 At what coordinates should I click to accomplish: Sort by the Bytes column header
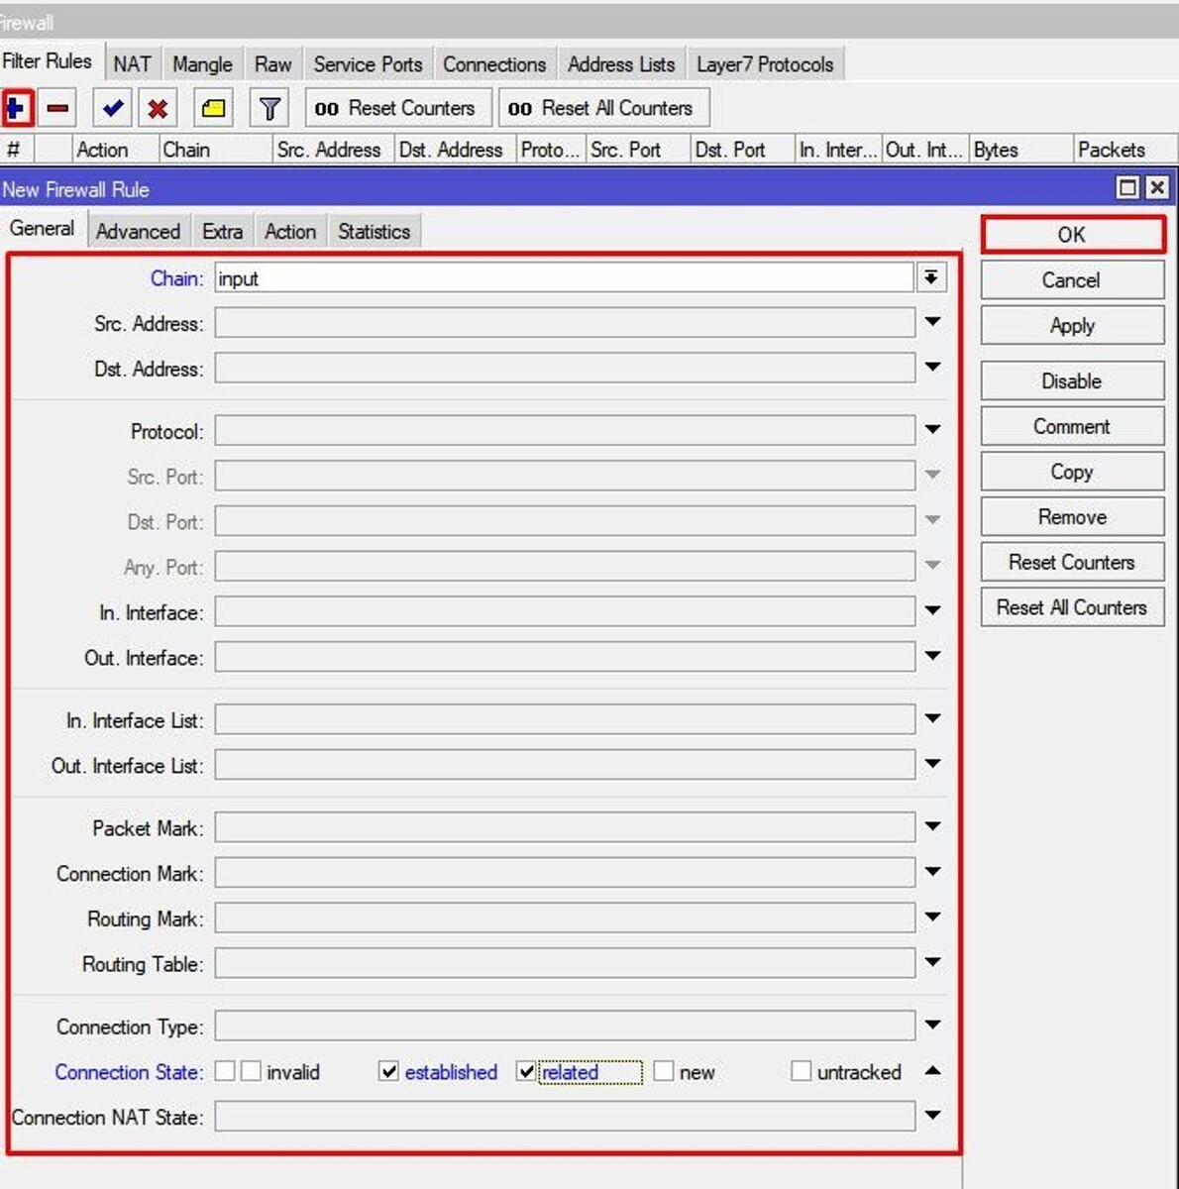coord(1021,150)
